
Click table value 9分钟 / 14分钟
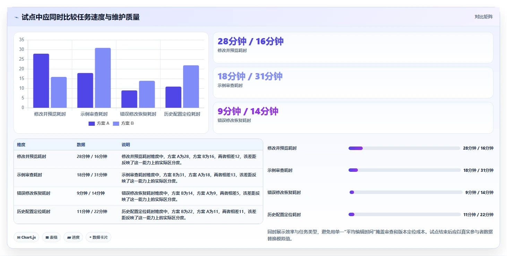(91, 193)
